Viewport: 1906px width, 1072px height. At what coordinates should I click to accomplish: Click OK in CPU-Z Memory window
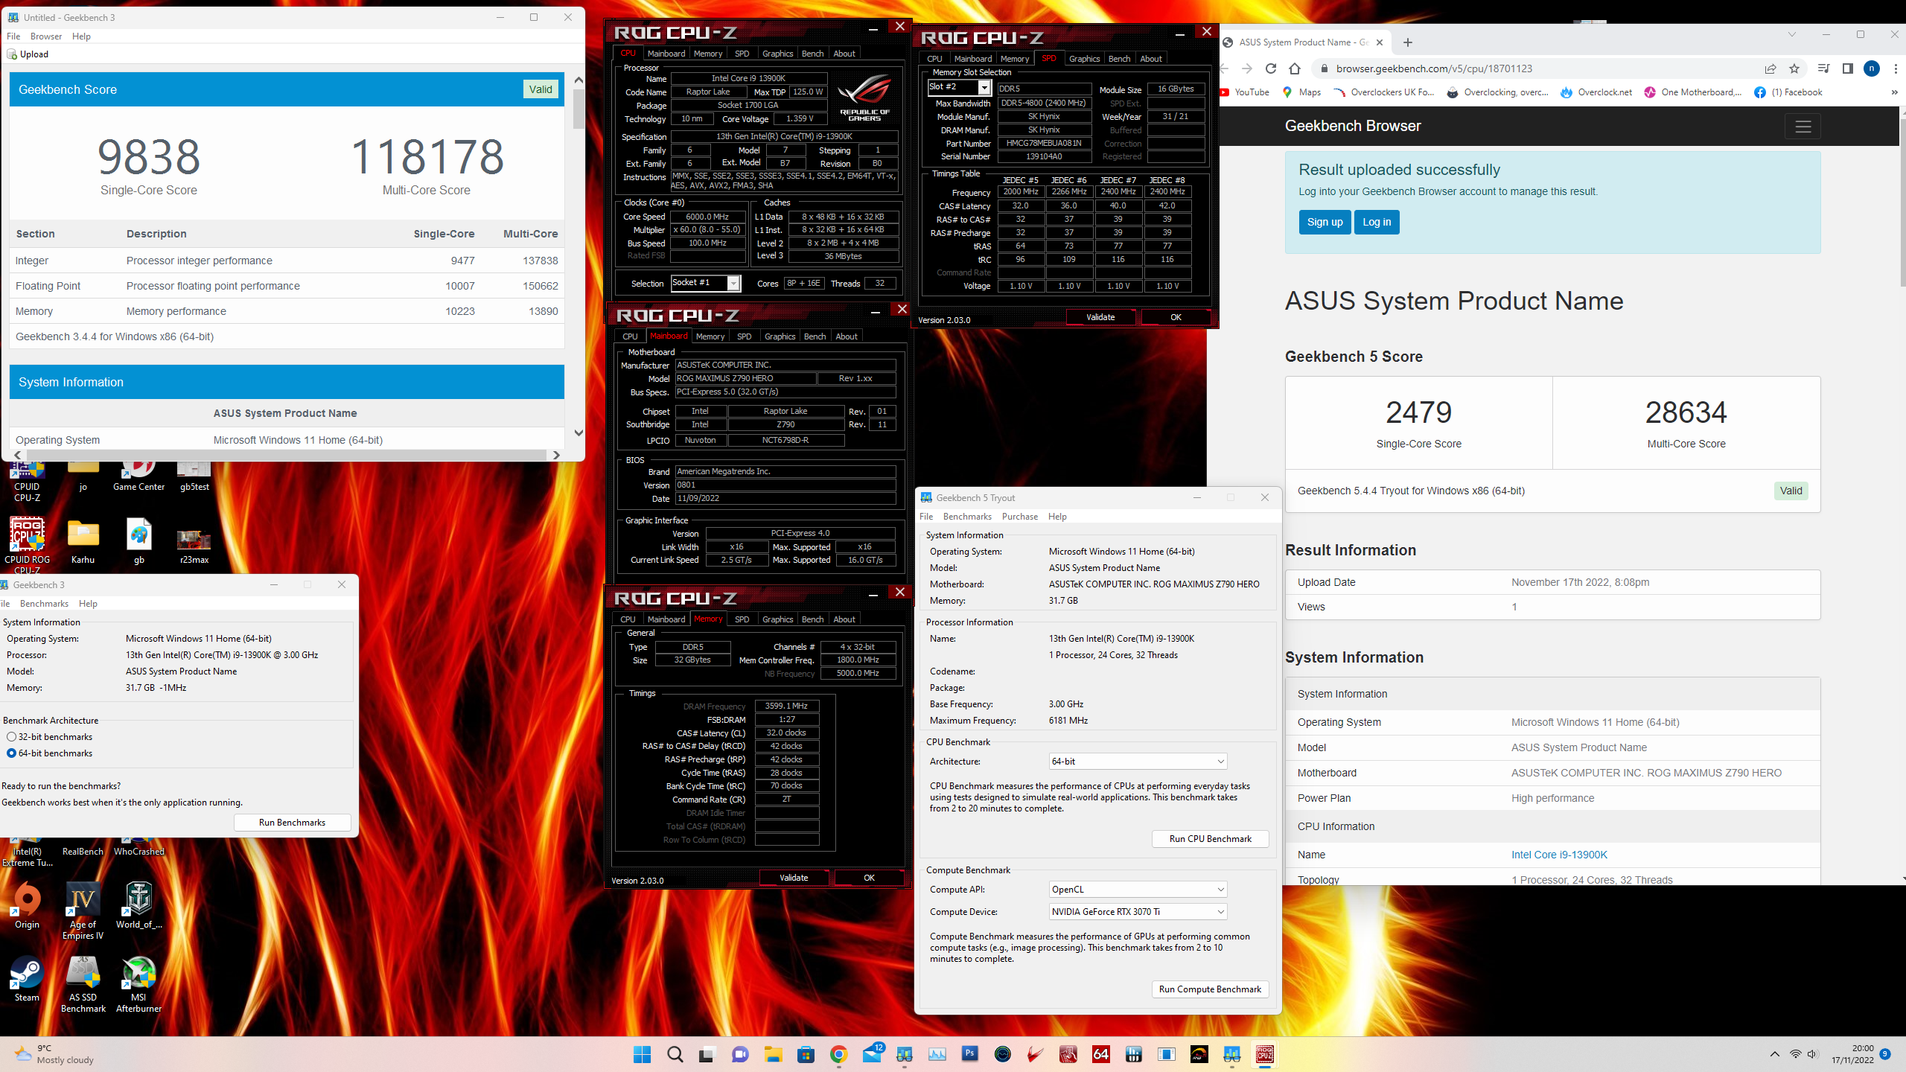pyautogui.click(x=869, y=878)
